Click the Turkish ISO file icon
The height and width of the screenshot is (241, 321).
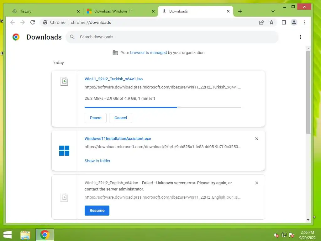(64, 81)
